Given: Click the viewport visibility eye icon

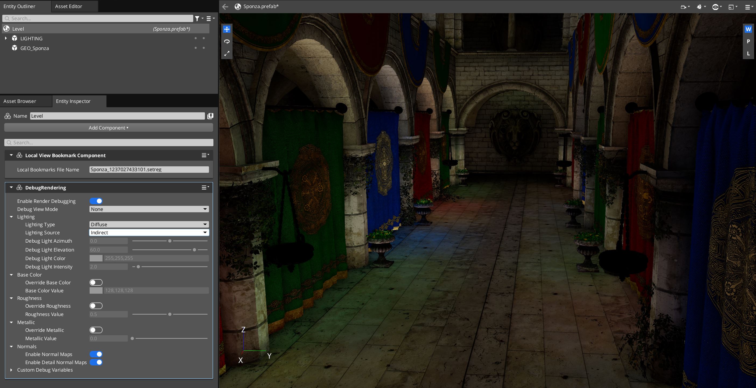Looking at the screenshot, I should 716,7.
